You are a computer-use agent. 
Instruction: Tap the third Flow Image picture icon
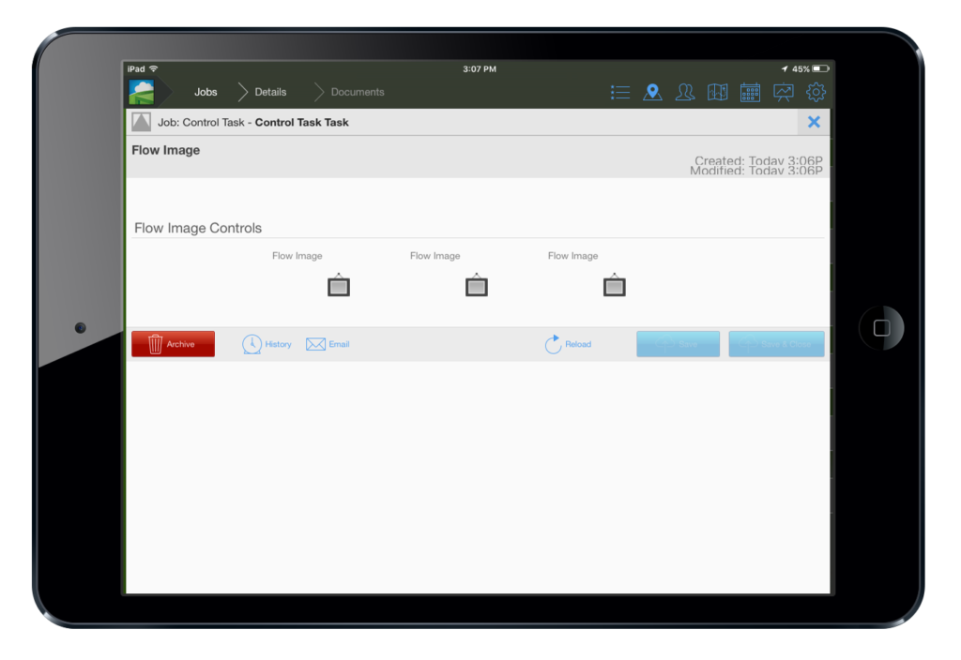(615, 285)
